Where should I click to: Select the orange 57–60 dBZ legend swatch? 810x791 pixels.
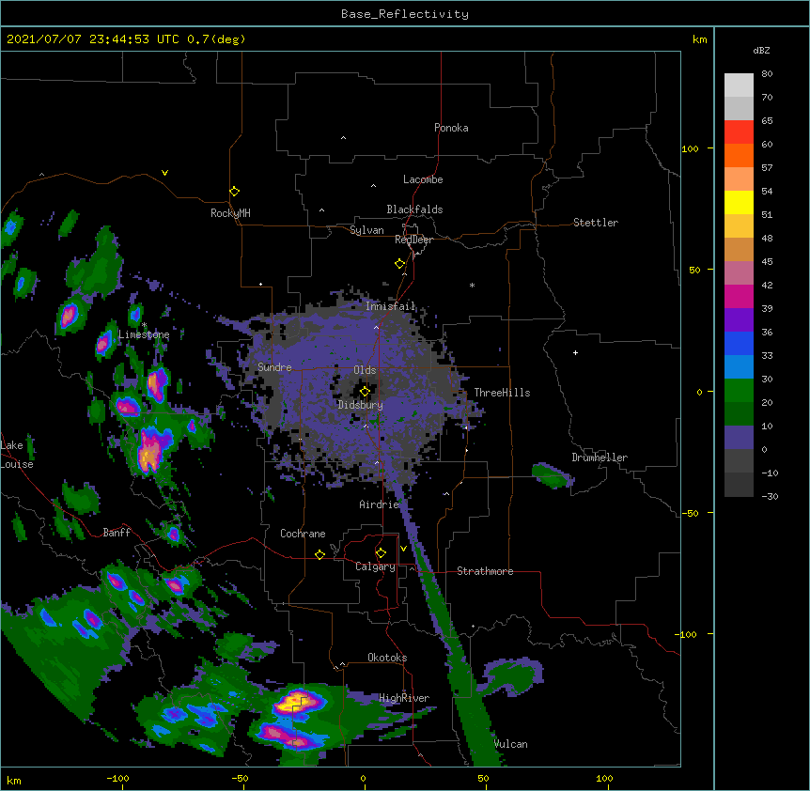739,155
